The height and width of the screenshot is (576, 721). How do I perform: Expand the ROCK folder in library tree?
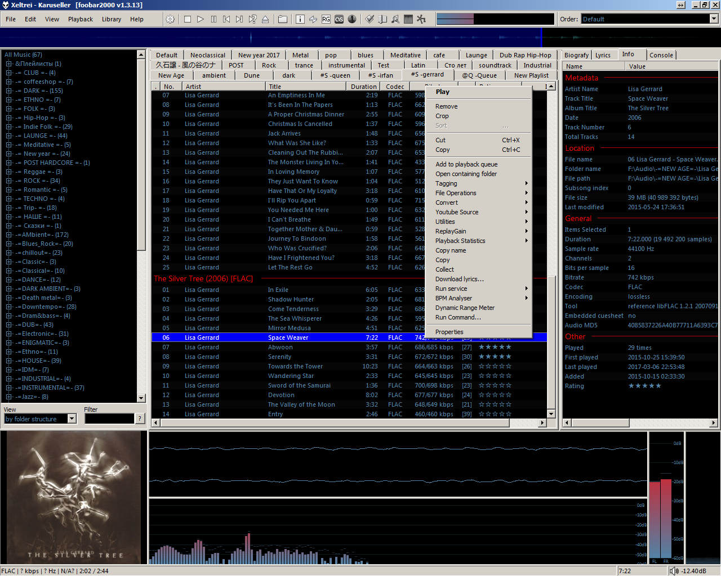9,181
